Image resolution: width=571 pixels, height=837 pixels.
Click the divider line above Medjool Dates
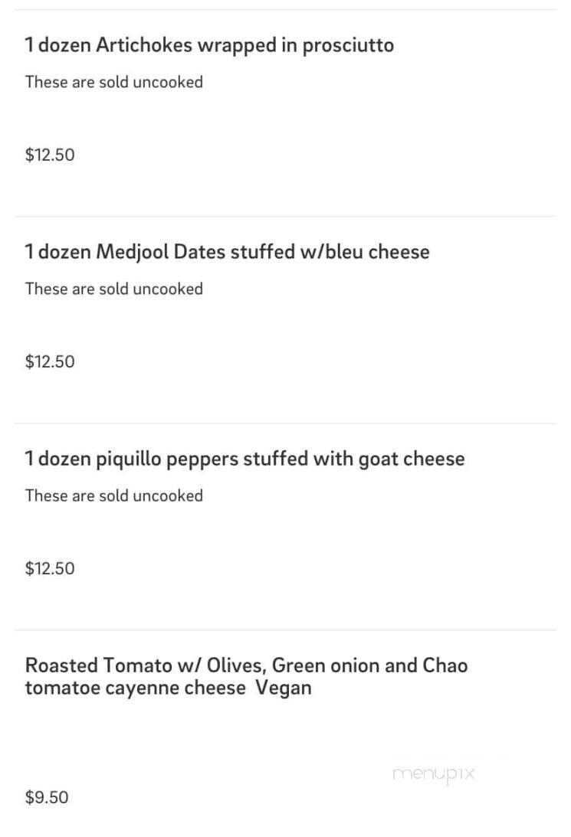[285, 217]
